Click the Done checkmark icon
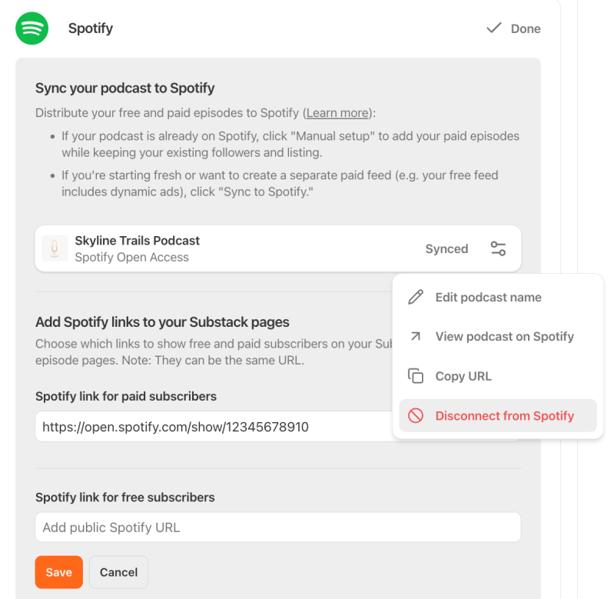The height and width of the screenshot is (599, 614). [494, 28]
